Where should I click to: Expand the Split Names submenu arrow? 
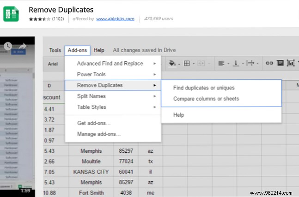point(155,96)
